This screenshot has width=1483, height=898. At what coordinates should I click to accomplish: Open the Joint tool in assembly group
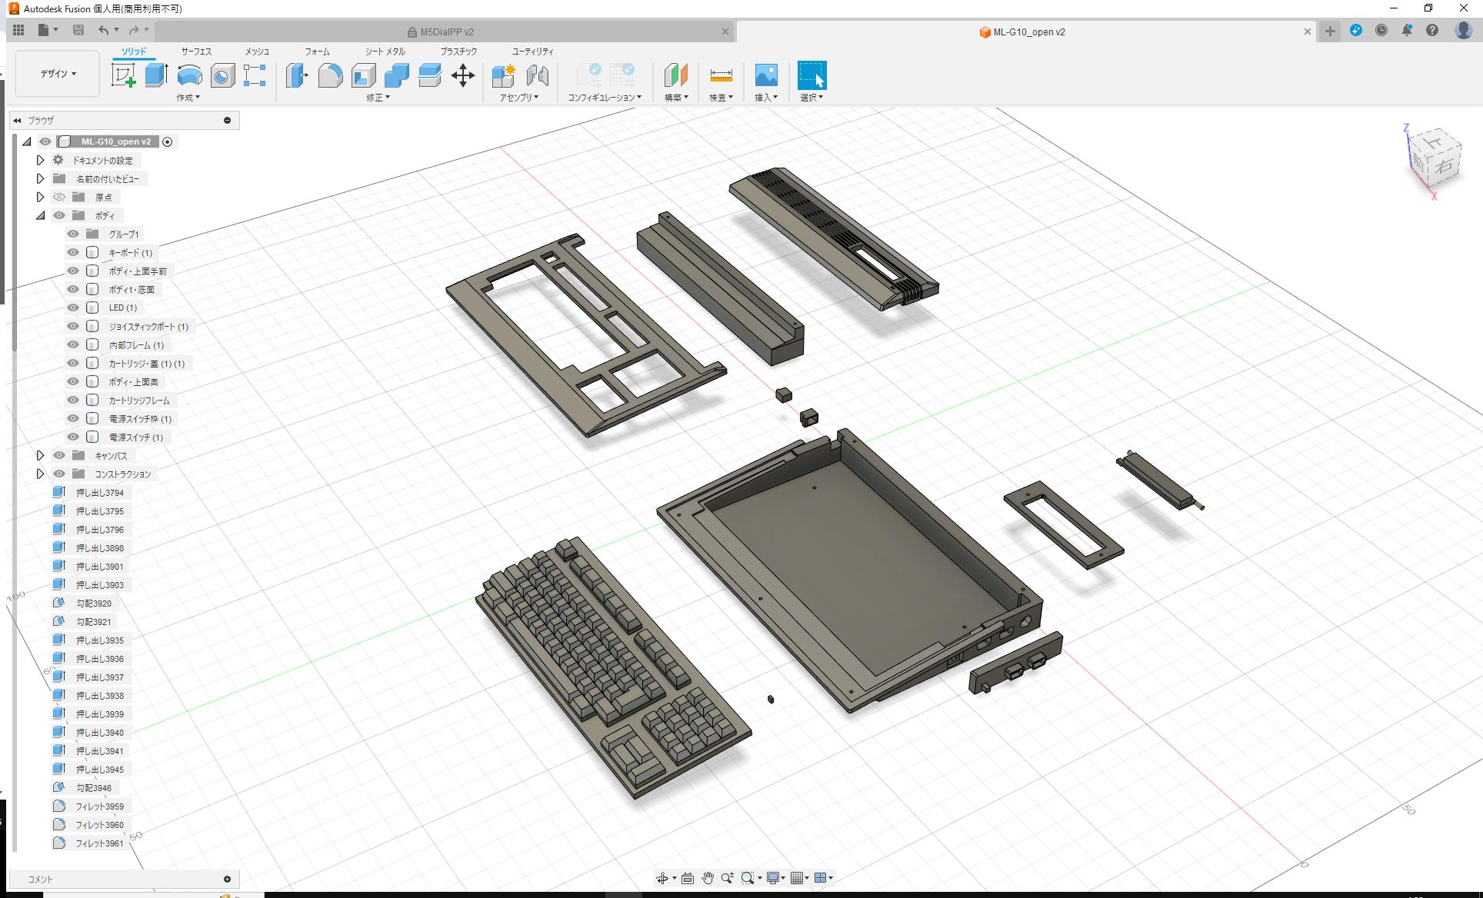pos(537,76)
